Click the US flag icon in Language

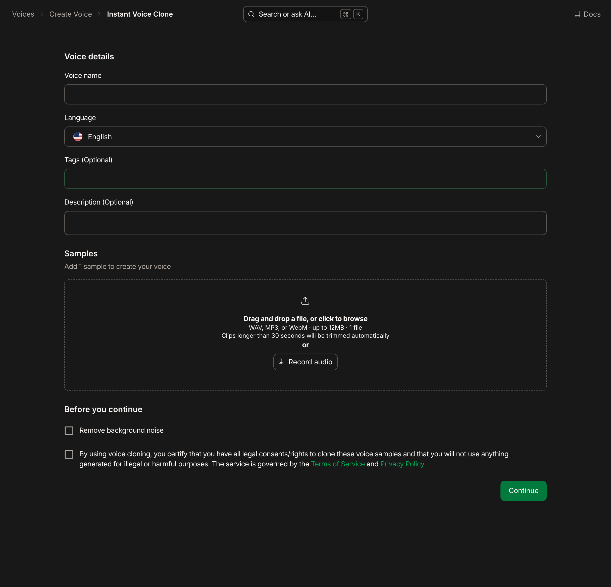(x=78, y=136)
